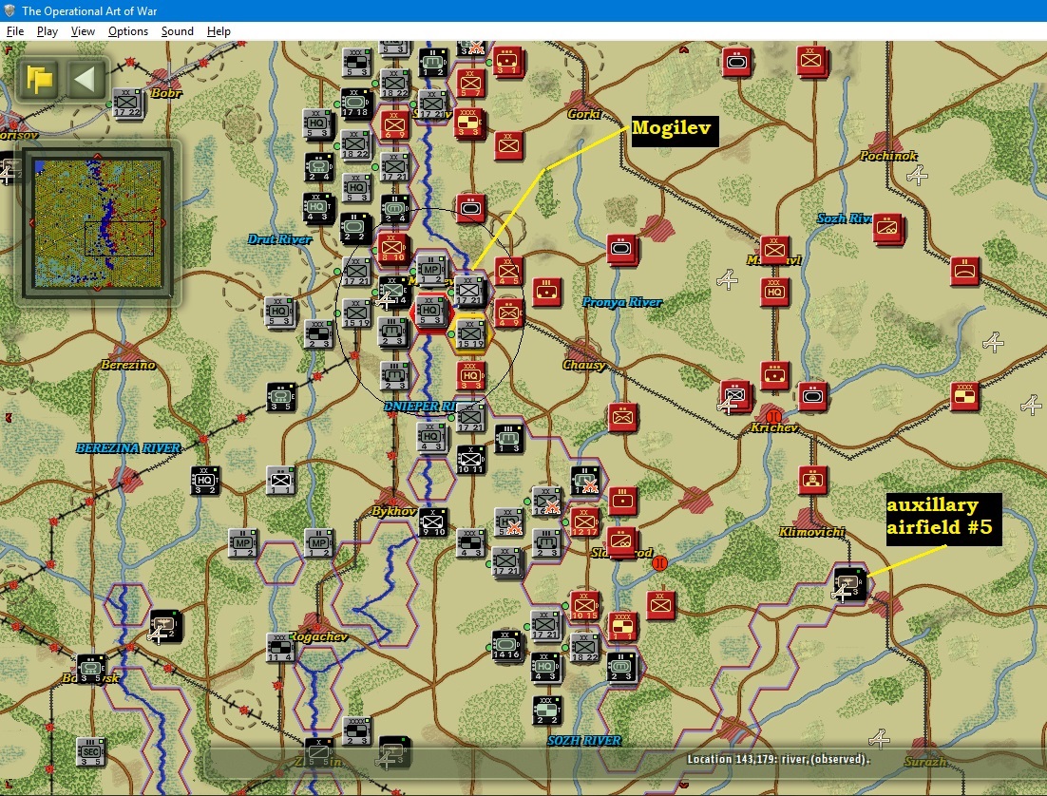Open the Options menu
The height and width of the screenshot is (796, 1047).
128,31
